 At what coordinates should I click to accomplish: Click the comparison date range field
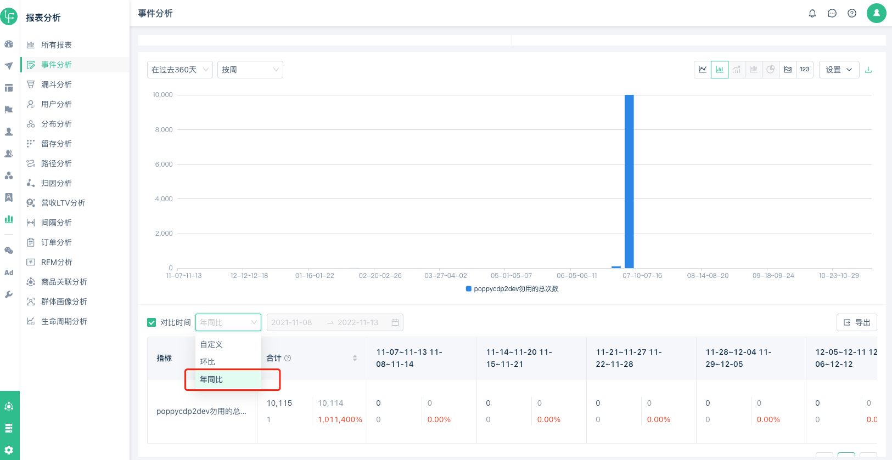335,322
